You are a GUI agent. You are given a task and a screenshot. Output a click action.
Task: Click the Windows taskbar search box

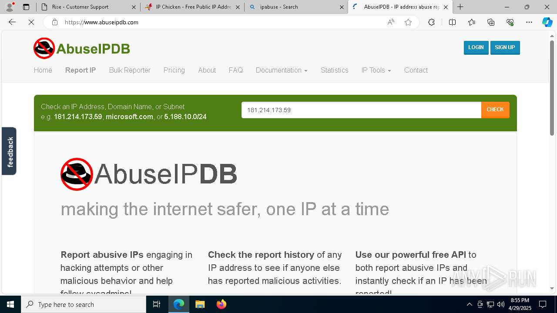pyautogui.click(x=84, y=304)
